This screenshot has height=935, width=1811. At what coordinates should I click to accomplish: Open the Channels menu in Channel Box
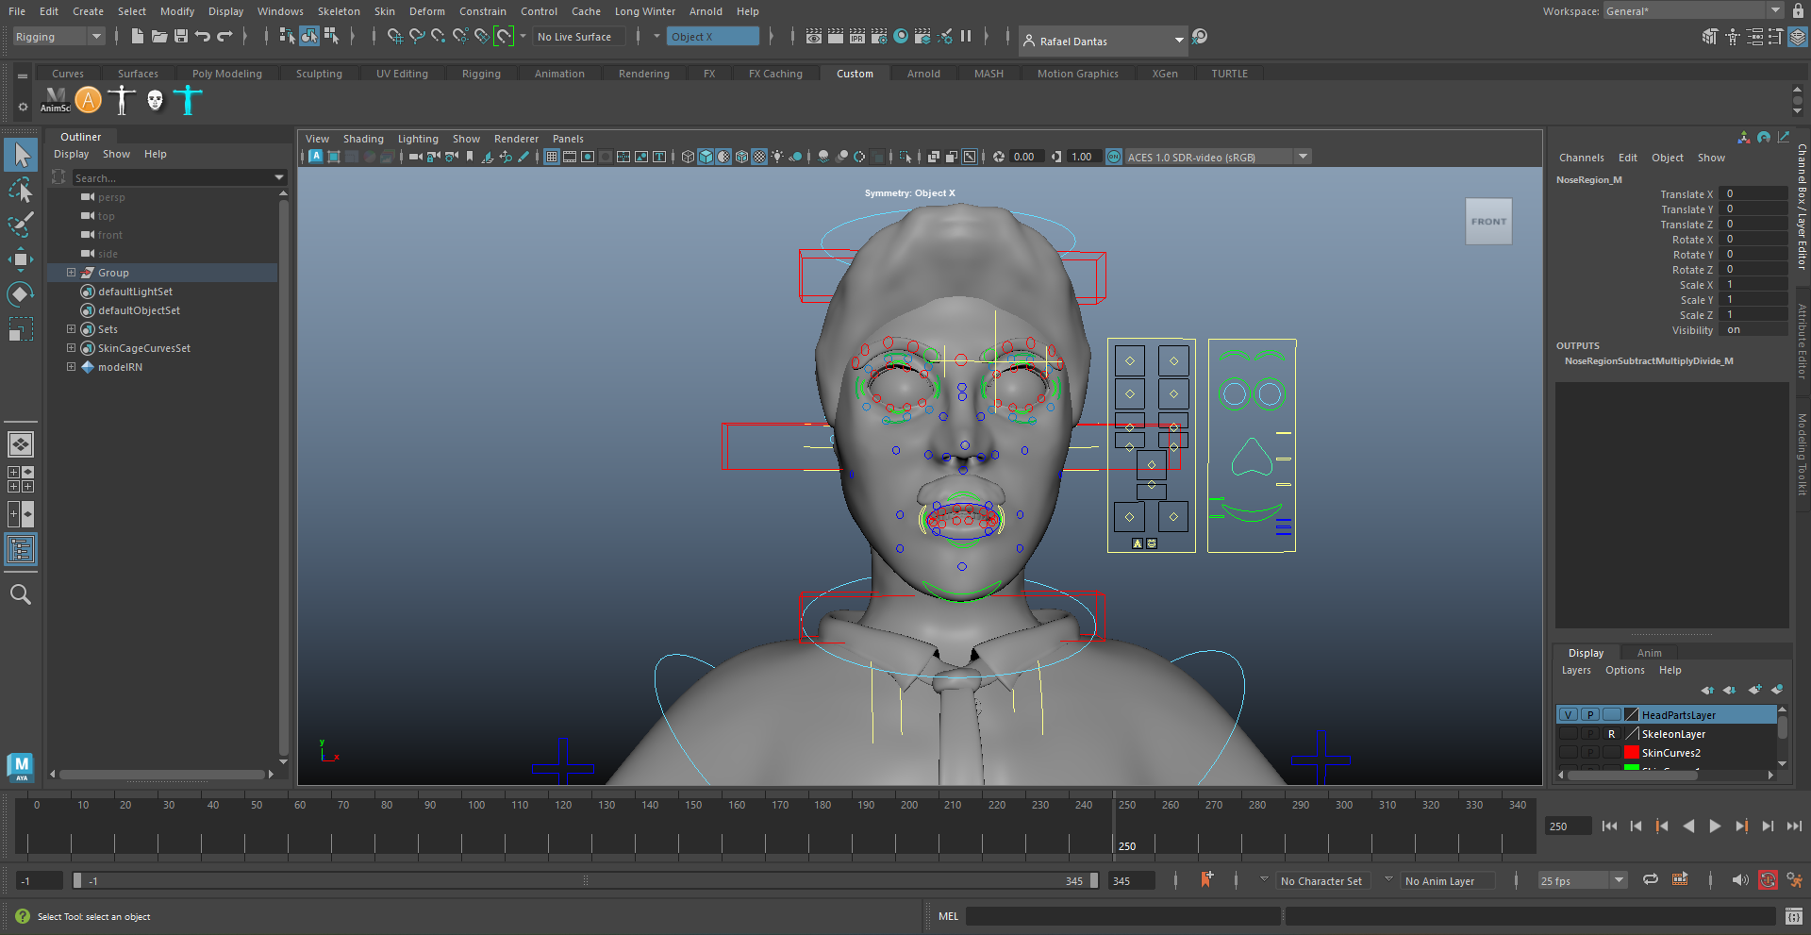(x=1581, y=158)
